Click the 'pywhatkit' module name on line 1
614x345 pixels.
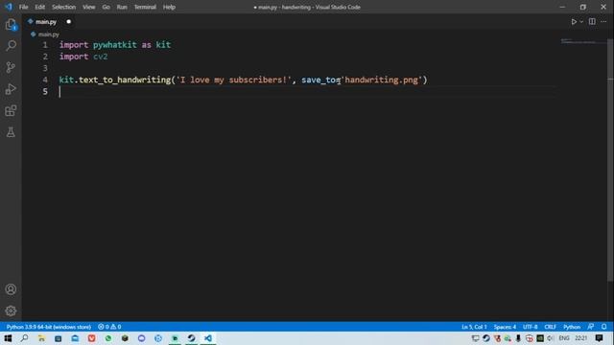point(115,45)
